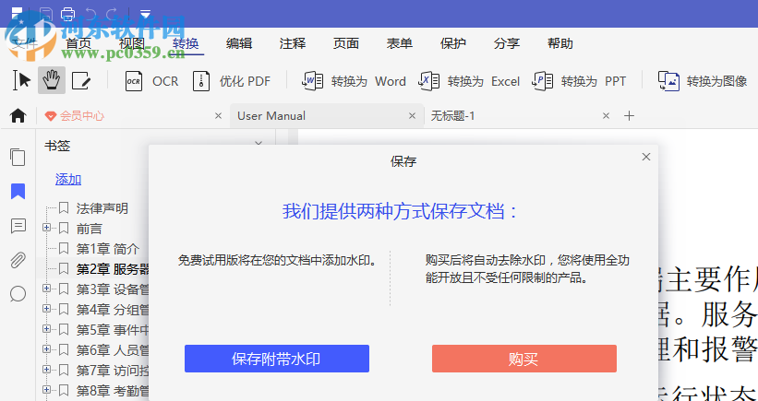Collapse the 书签 panel chevron
The height and width of the screenshot is (401, 758).
point(259,144)
